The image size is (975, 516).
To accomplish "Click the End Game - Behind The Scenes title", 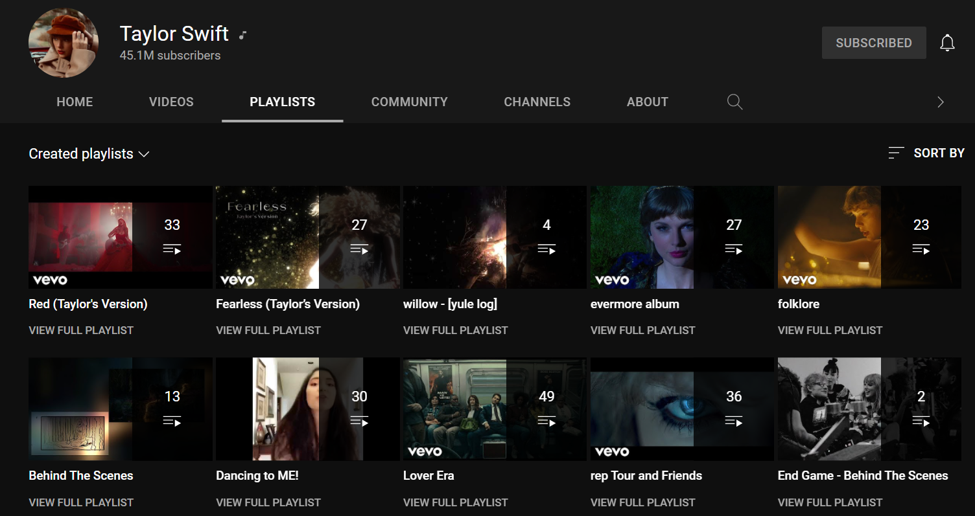I will pos(863,476).
